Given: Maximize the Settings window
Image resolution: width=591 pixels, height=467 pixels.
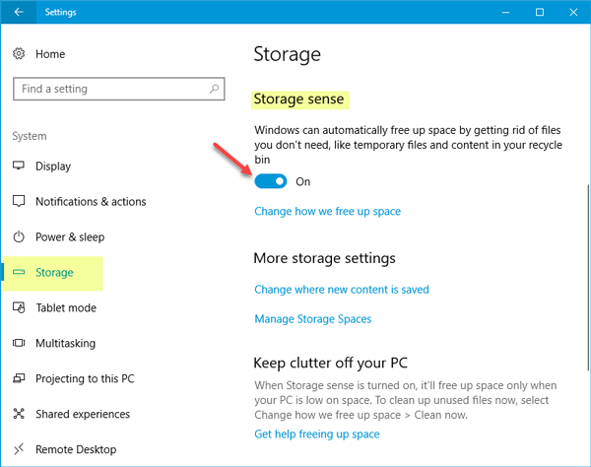Looking at the screenshot, I should (x=540, y=13).
